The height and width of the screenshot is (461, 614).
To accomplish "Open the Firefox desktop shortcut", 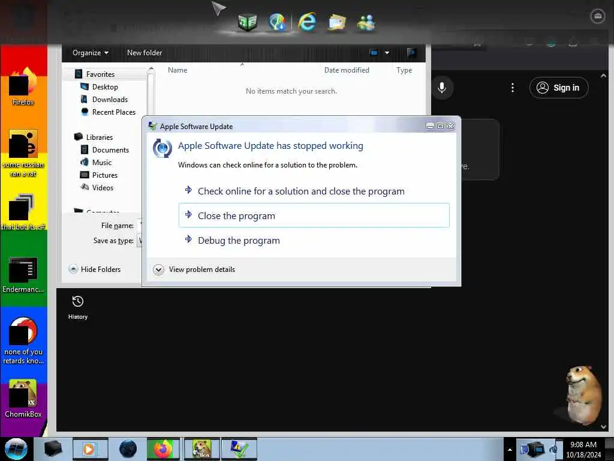I will [23, 86].
